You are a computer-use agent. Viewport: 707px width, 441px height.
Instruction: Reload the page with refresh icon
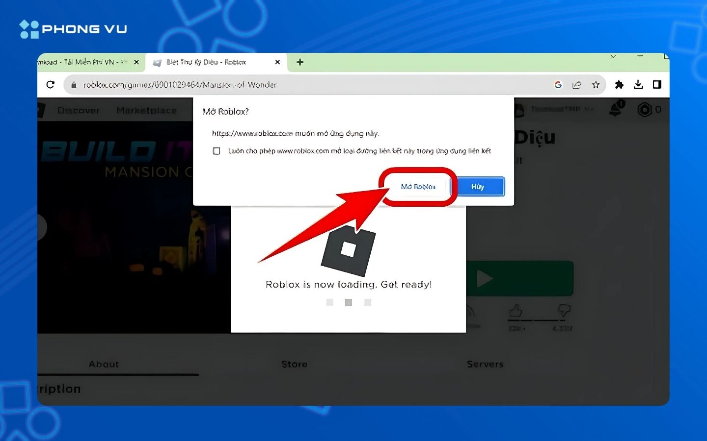(51, 84)
